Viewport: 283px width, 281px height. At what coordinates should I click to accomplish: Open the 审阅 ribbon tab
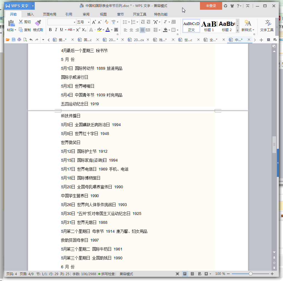point(86,14)
